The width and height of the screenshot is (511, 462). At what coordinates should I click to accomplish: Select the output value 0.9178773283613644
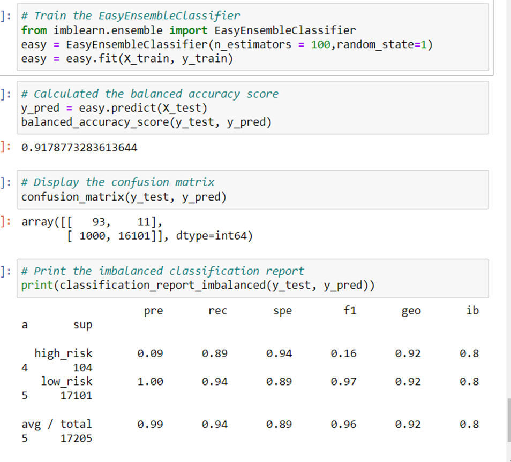79,148
